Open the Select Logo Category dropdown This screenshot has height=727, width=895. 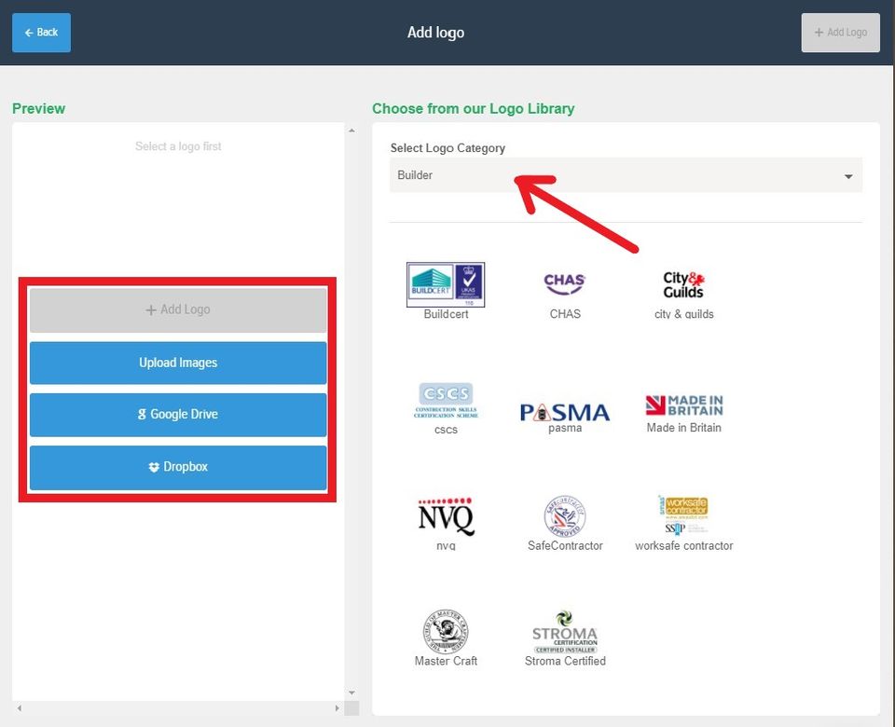click(626, 175)
